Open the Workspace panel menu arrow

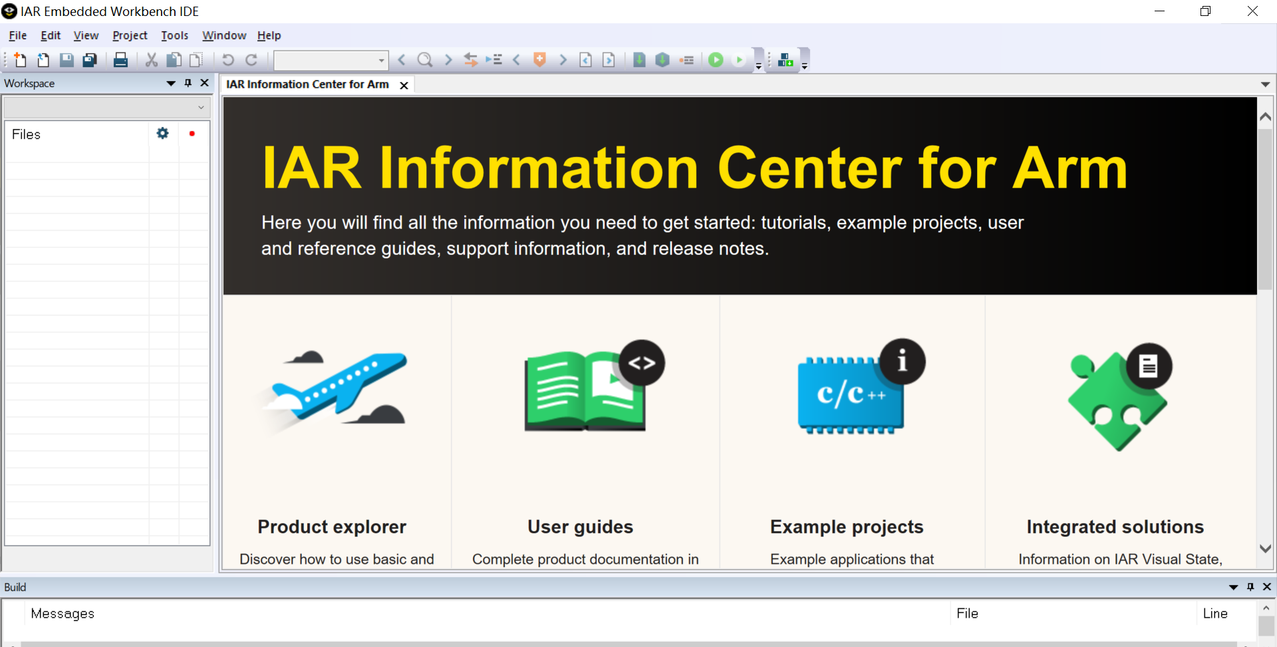(x=171, y=83)
